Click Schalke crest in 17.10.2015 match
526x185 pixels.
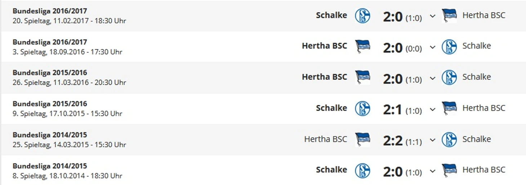coord(362,108)
